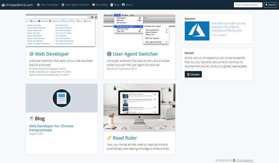Open the Blog navigation item
Image resolution: width=279 pixels, height=163 pixels.
pyautogui.click(x=115, y=5)
